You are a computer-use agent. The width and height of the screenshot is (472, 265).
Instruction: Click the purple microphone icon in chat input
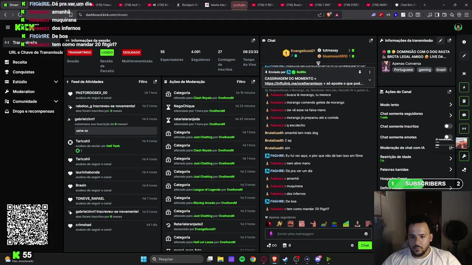tap(271, 234)
